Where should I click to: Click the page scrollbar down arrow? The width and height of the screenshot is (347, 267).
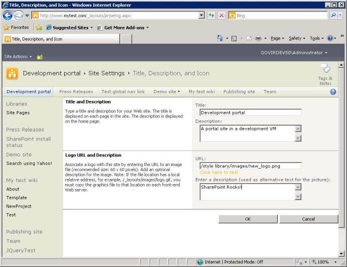(x=341, y=253)
